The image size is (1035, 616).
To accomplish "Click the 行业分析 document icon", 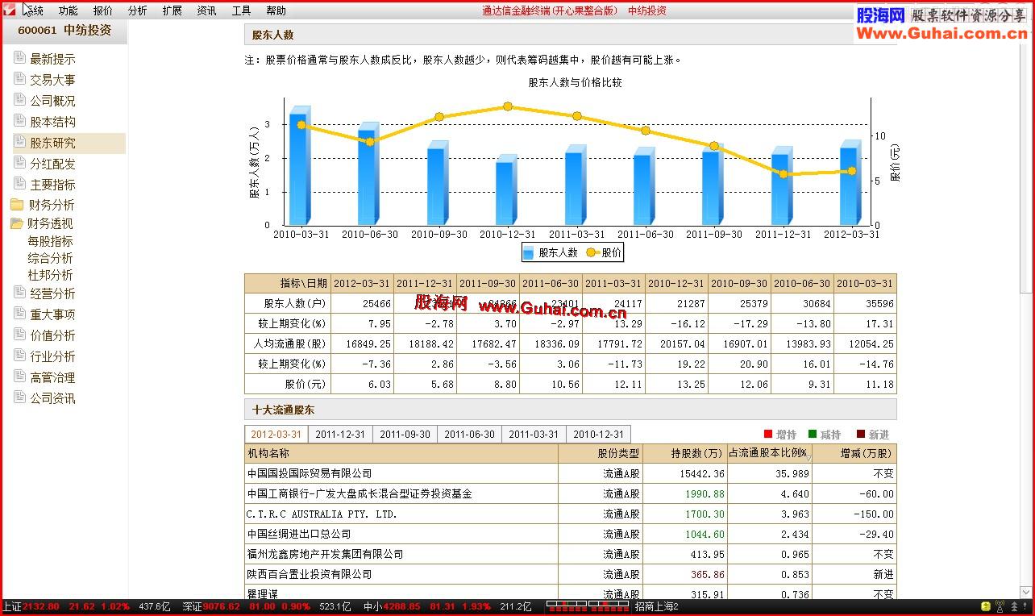I will click(x=19, y=356).
